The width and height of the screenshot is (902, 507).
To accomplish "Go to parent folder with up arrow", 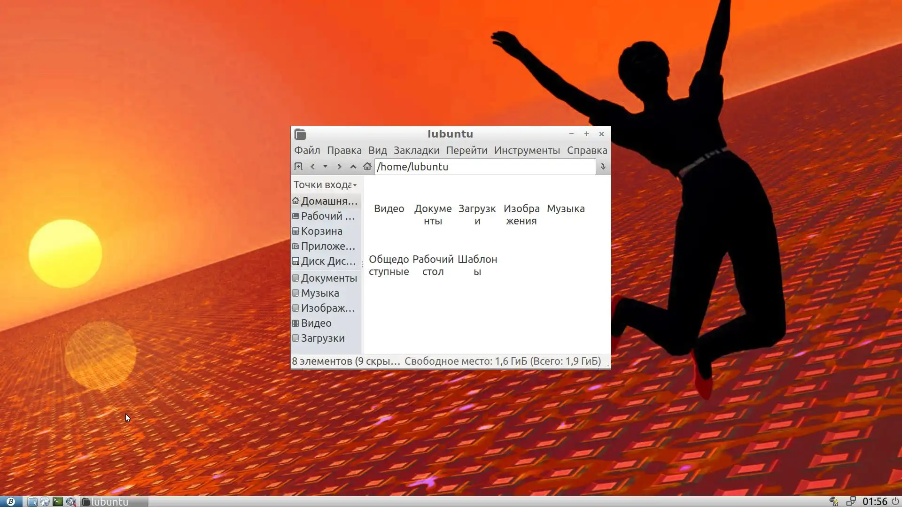I will click(353, 167).
